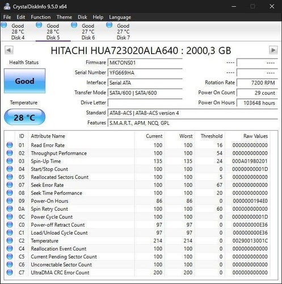The height and width of the screenshot is (284, 282).
Task: Click status orb for Power Cycle Count
Action: coord(10,216)
